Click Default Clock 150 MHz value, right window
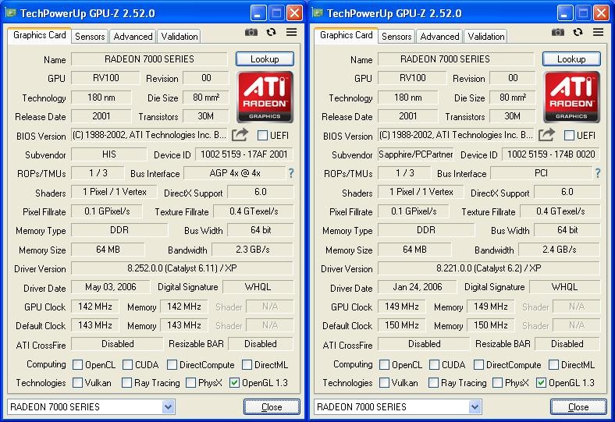Screen dimensions: 615x422 pyautogui.click(x=402, y=325)
